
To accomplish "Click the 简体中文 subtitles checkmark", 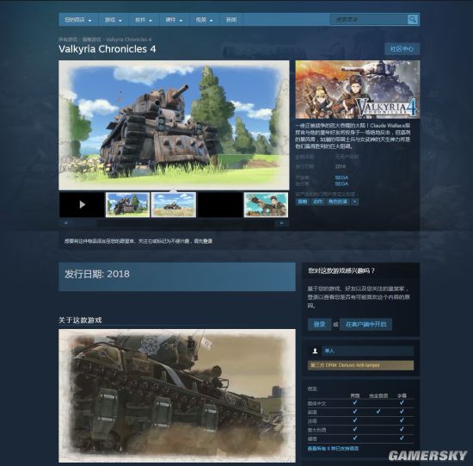I will click(x=402, y=403).
